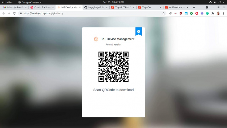
Task: Open the gray arrows extension icon
Action: point(170,13)
